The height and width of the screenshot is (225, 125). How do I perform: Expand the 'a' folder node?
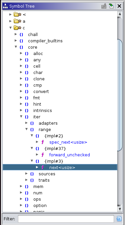click(x=10, y=21)
